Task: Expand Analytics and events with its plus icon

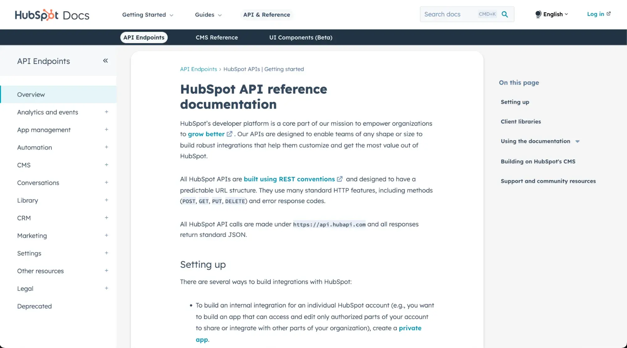Action: pyautogui.click(x=107, y=112)
